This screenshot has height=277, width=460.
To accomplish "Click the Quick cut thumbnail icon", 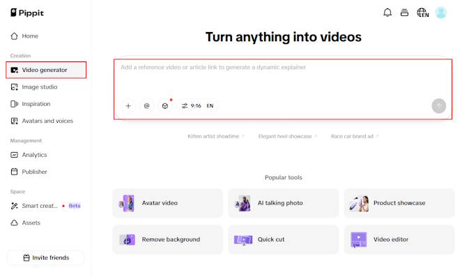I will tap(243, 240).
